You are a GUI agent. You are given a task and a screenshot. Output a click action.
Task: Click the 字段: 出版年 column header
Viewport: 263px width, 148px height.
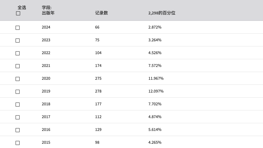click(48, 10)
